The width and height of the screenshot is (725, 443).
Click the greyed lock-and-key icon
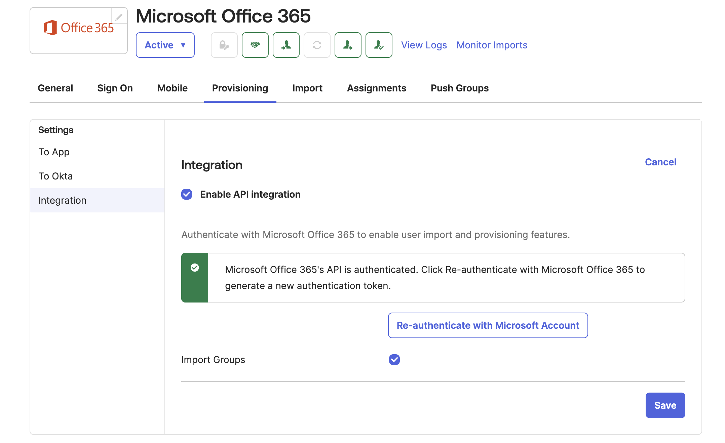point(224,45)
